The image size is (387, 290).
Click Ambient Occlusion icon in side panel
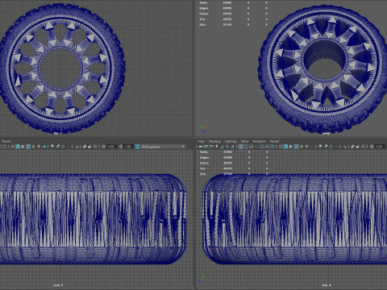click(x=320, y=147)
